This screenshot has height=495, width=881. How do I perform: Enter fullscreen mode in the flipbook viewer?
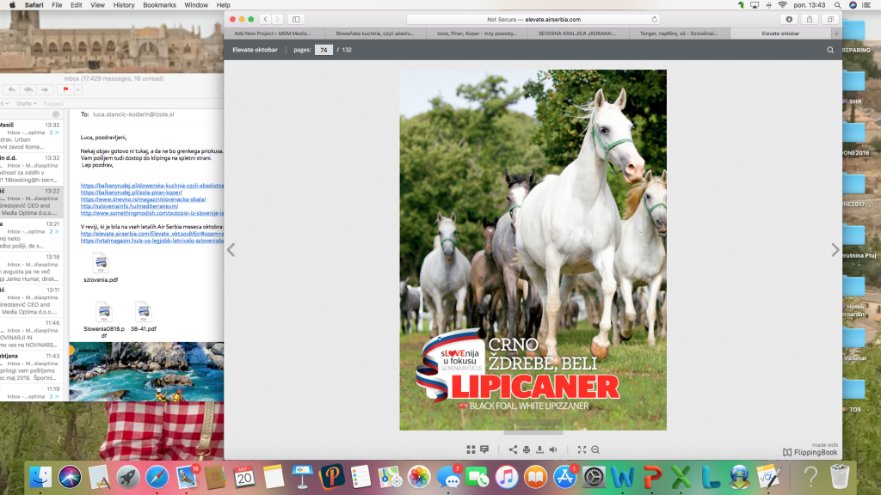pyautogui.click(x=582, y=449)
